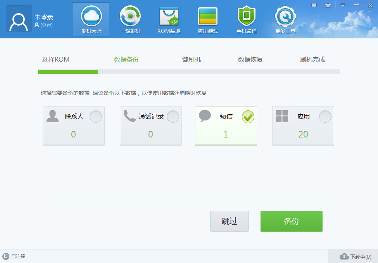Enable 通话记录 backup
Viewport: 378px width, 263px height.
[x=173, y=116]
